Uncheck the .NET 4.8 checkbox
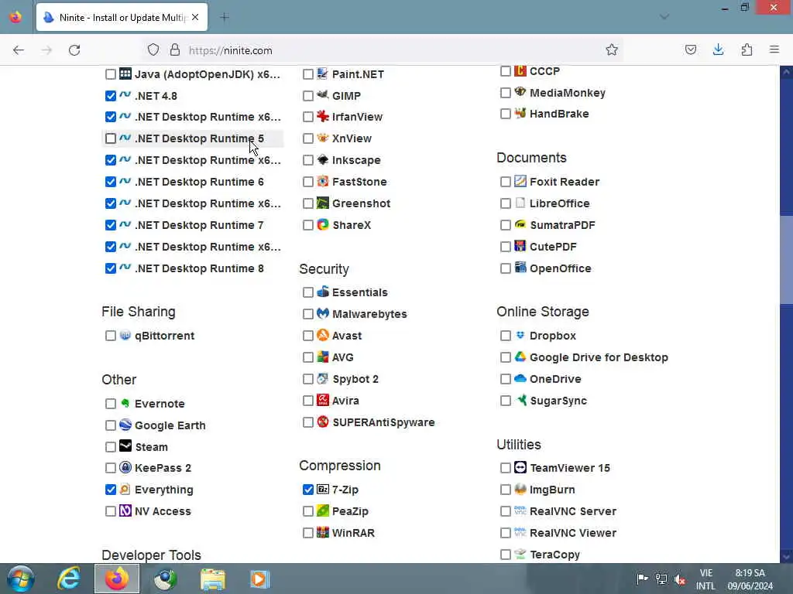The width and height of the screenshot is (793, 594). [x=110, y=95]
